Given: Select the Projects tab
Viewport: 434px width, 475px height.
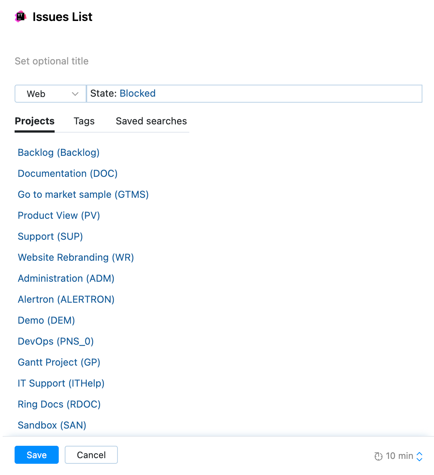Looking at the screenshot, I should [x=34, y=121].
